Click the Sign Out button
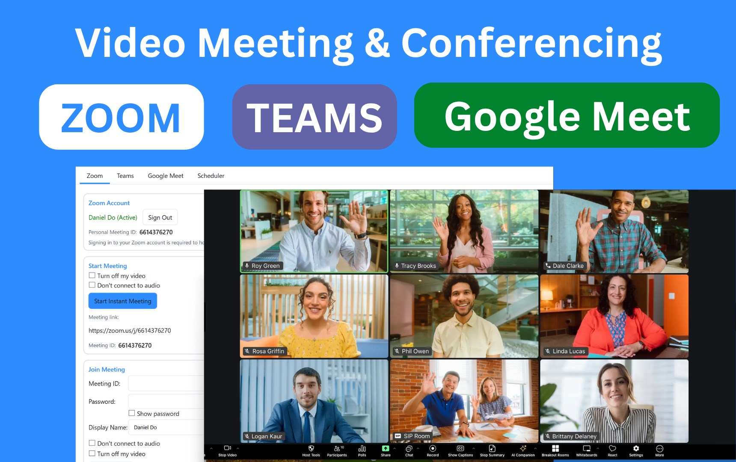736x462 pixels. (x=160, y=217)
